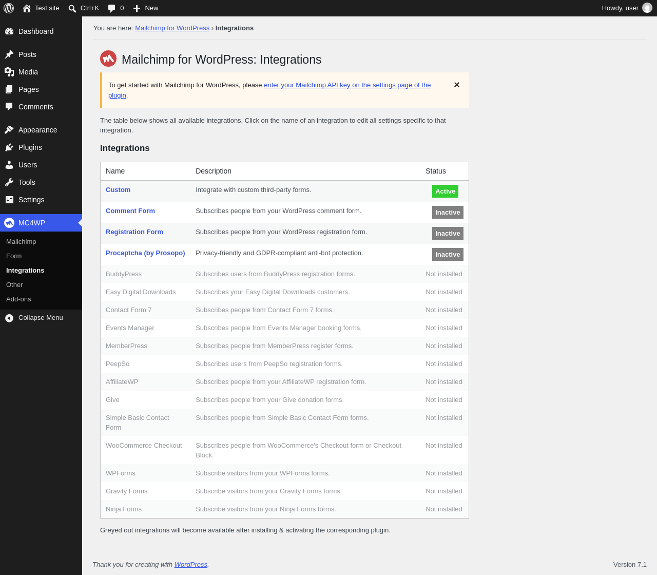Click the Version 7.1 footer text
The height and width of the screenshot is (575, 657).
(630, 565)
